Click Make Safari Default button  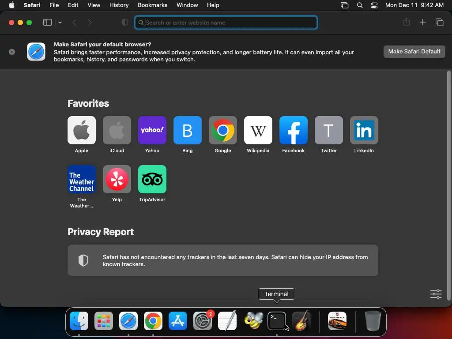414,52
